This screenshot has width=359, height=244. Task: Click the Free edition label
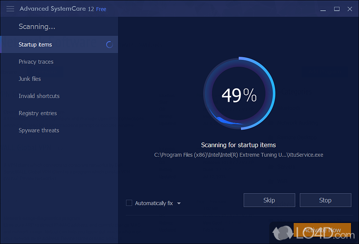pyautogui.click(x=101, y=9)
